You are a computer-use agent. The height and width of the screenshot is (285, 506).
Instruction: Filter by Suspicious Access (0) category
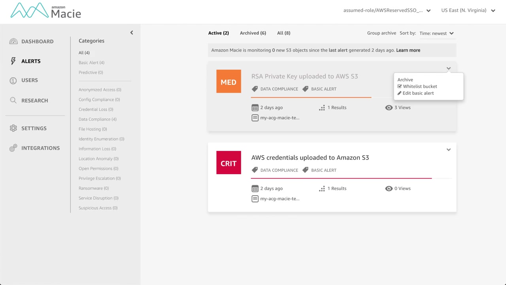click(98, 208)
